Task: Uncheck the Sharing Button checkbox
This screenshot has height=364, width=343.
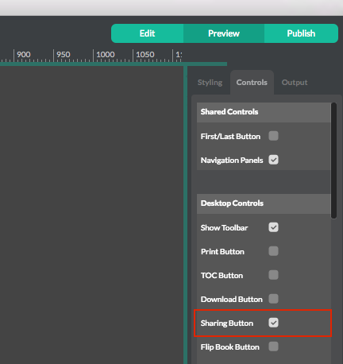Action: click(273, 323)
